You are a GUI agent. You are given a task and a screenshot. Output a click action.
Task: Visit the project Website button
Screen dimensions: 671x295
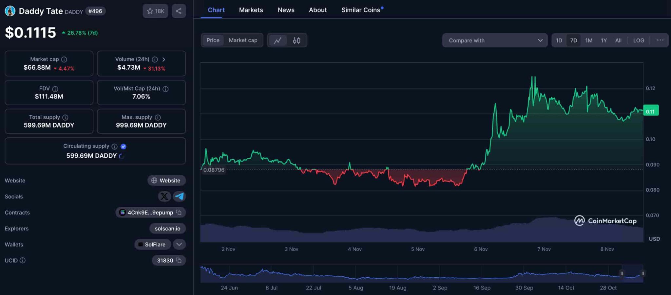pyautogui.click(x=166, y=180)
